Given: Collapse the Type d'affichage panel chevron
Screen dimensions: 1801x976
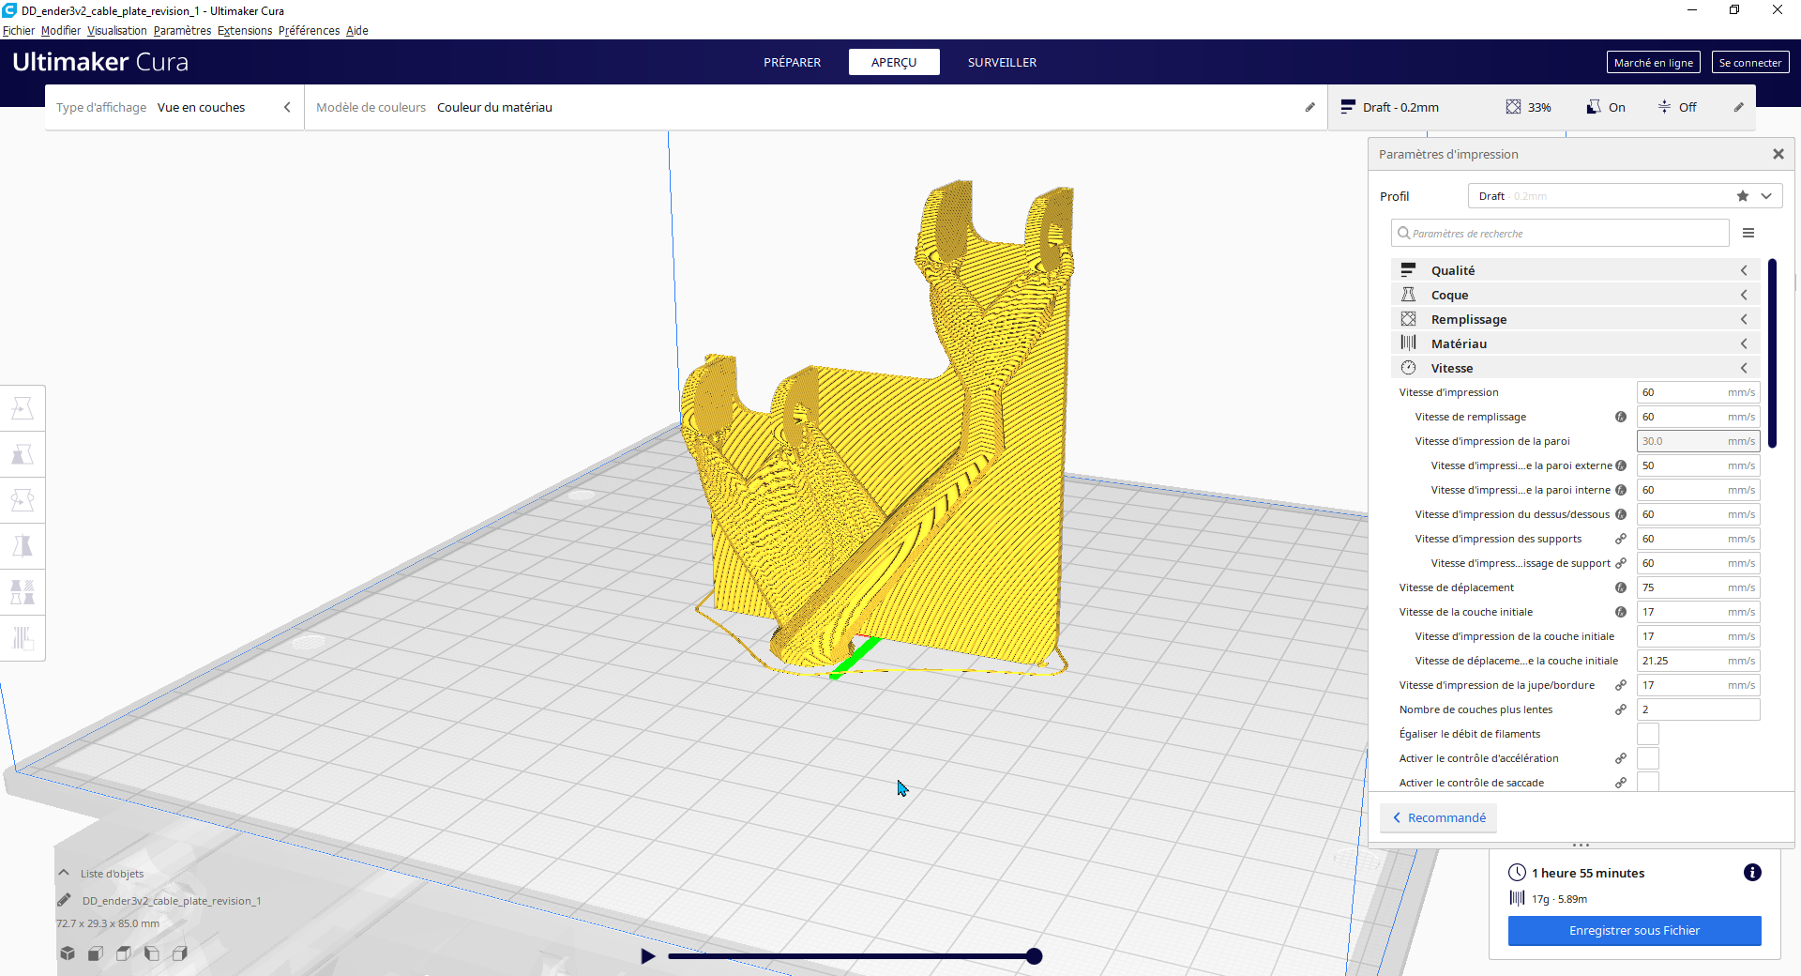Looking at the screenshot, I should [x=287, y=107].
